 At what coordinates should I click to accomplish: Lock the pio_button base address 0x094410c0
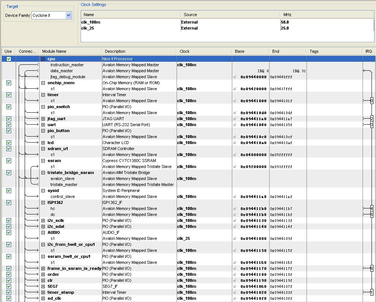235,137
